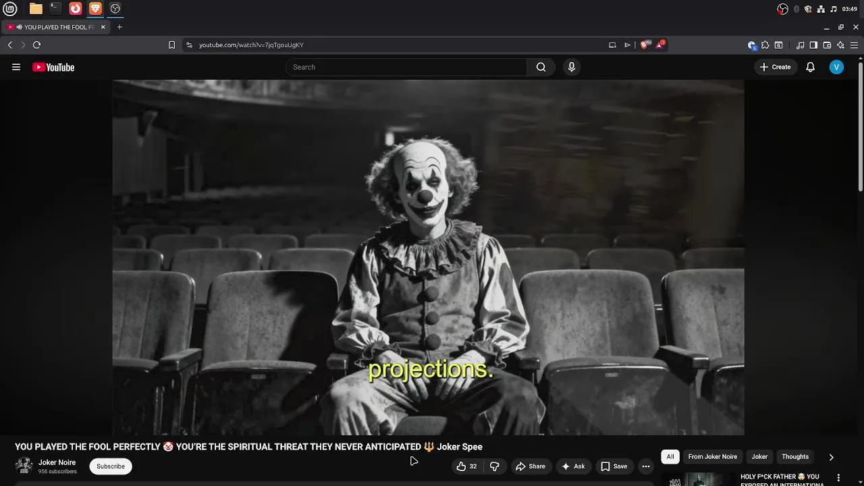Open the network tray icon

(x=821, y=9)
